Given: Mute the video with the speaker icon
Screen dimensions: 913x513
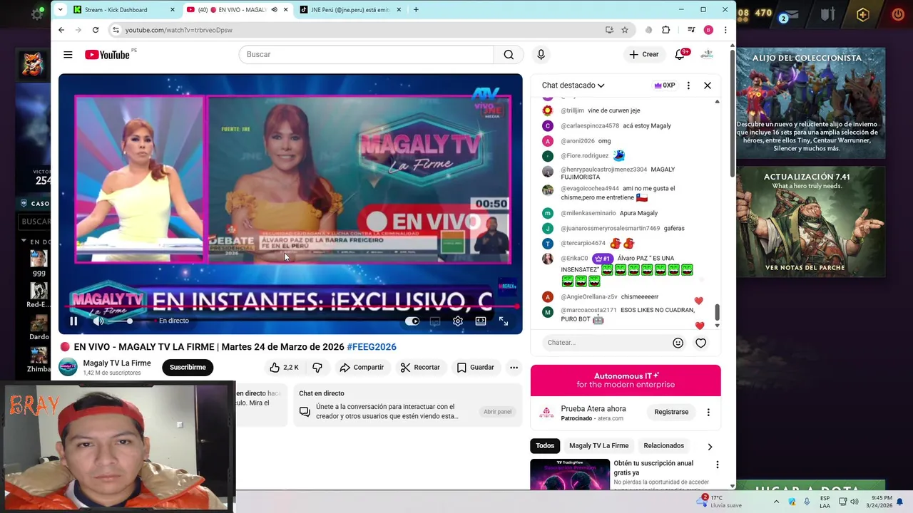Looking at the screenshot, I should pos(98,321).
